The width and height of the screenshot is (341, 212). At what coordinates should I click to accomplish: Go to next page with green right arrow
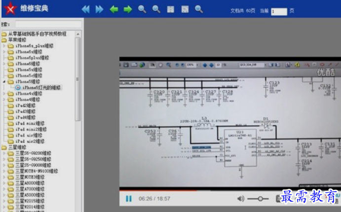click(x=128, y=9)
